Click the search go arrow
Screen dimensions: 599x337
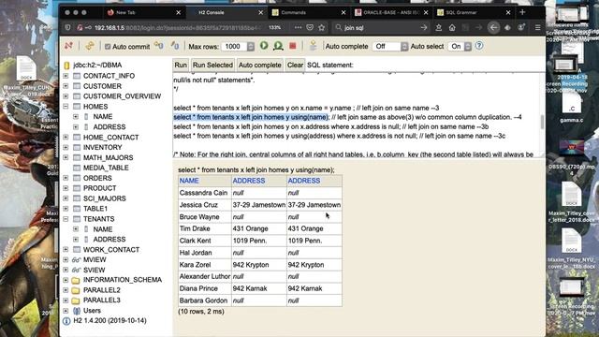pyautogui.click(x=424, y=27)
